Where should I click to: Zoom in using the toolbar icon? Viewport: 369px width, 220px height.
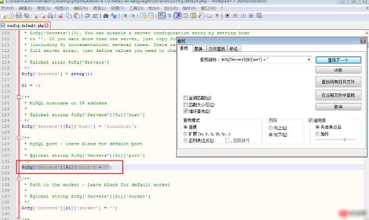[x=125, y=16]
